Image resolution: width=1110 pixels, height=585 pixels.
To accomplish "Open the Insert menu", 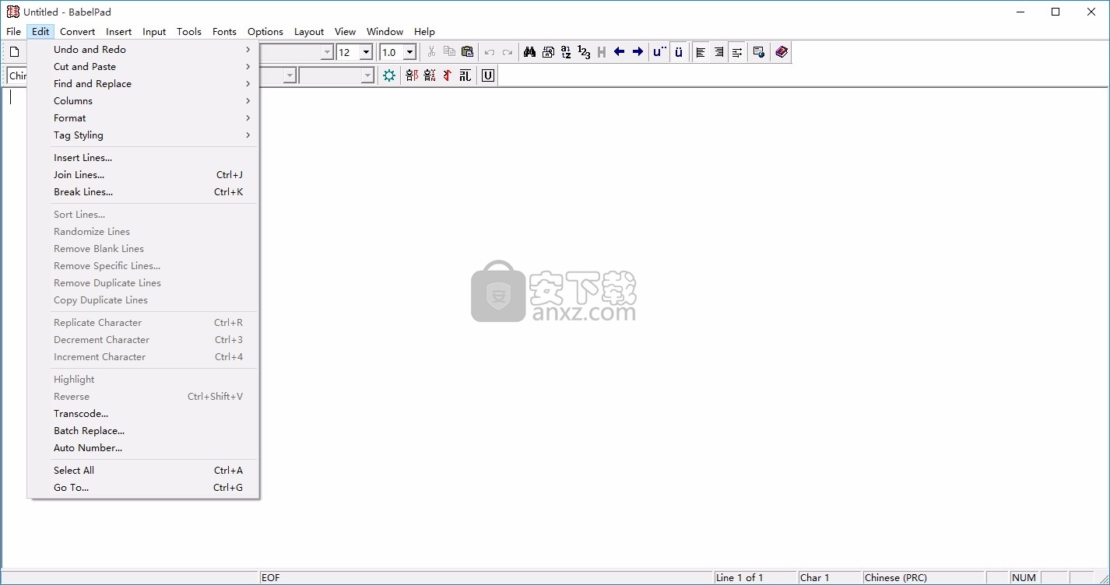I will coord(119,32).
